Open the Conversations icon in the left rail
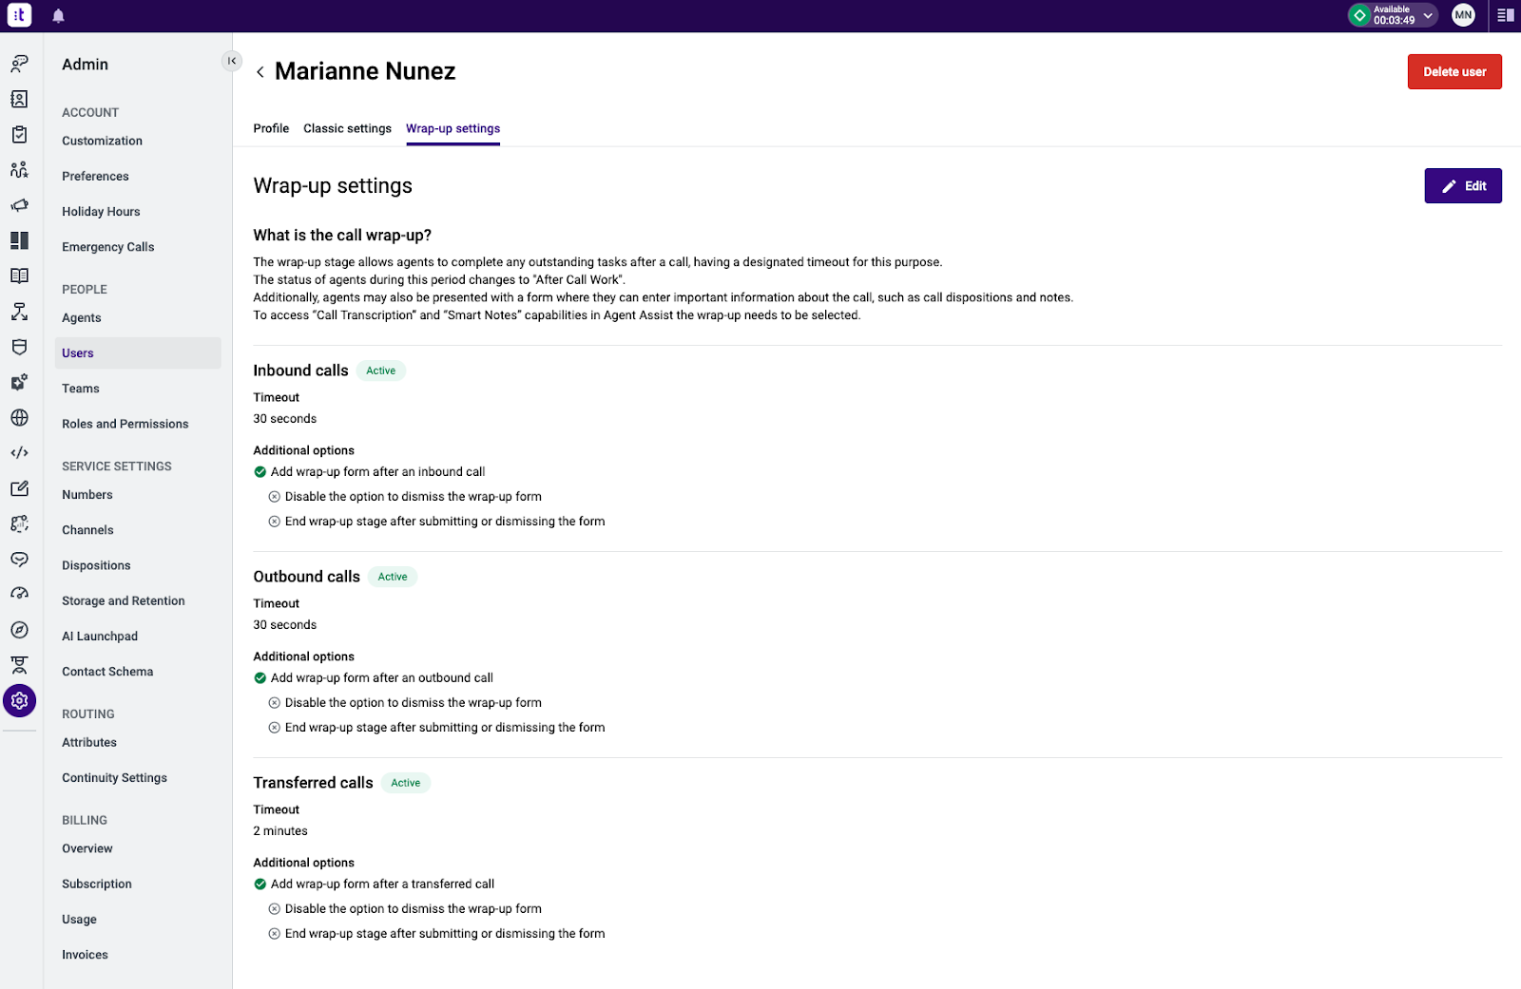1521x989 pixels. [x=19, y=63]
